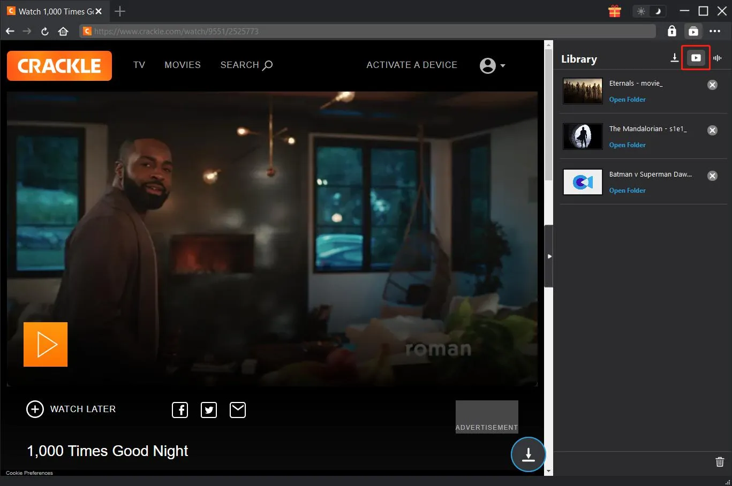The width and height of the screenshot is (732, 486).
Task: Open the downloading list tab icon
Action: point(674,58)
